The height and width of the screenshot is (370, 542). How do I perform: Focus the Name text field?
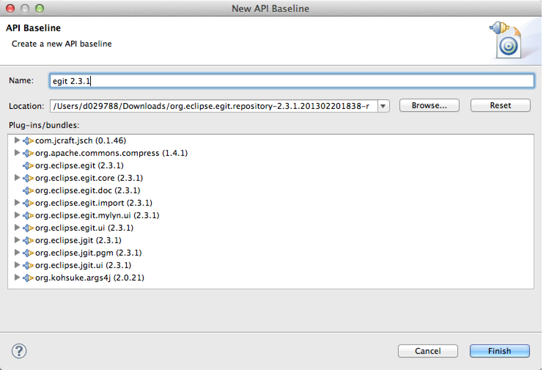pos(291,81)
